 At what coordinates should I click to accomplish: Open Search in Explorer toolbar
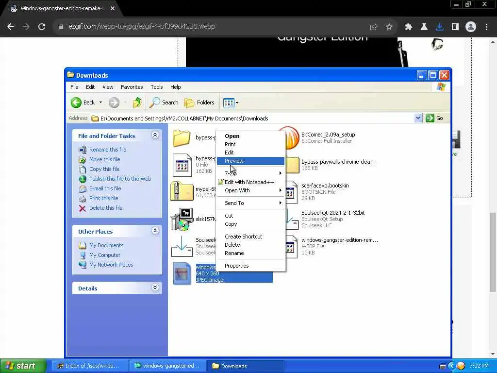[x=164, y=102]
